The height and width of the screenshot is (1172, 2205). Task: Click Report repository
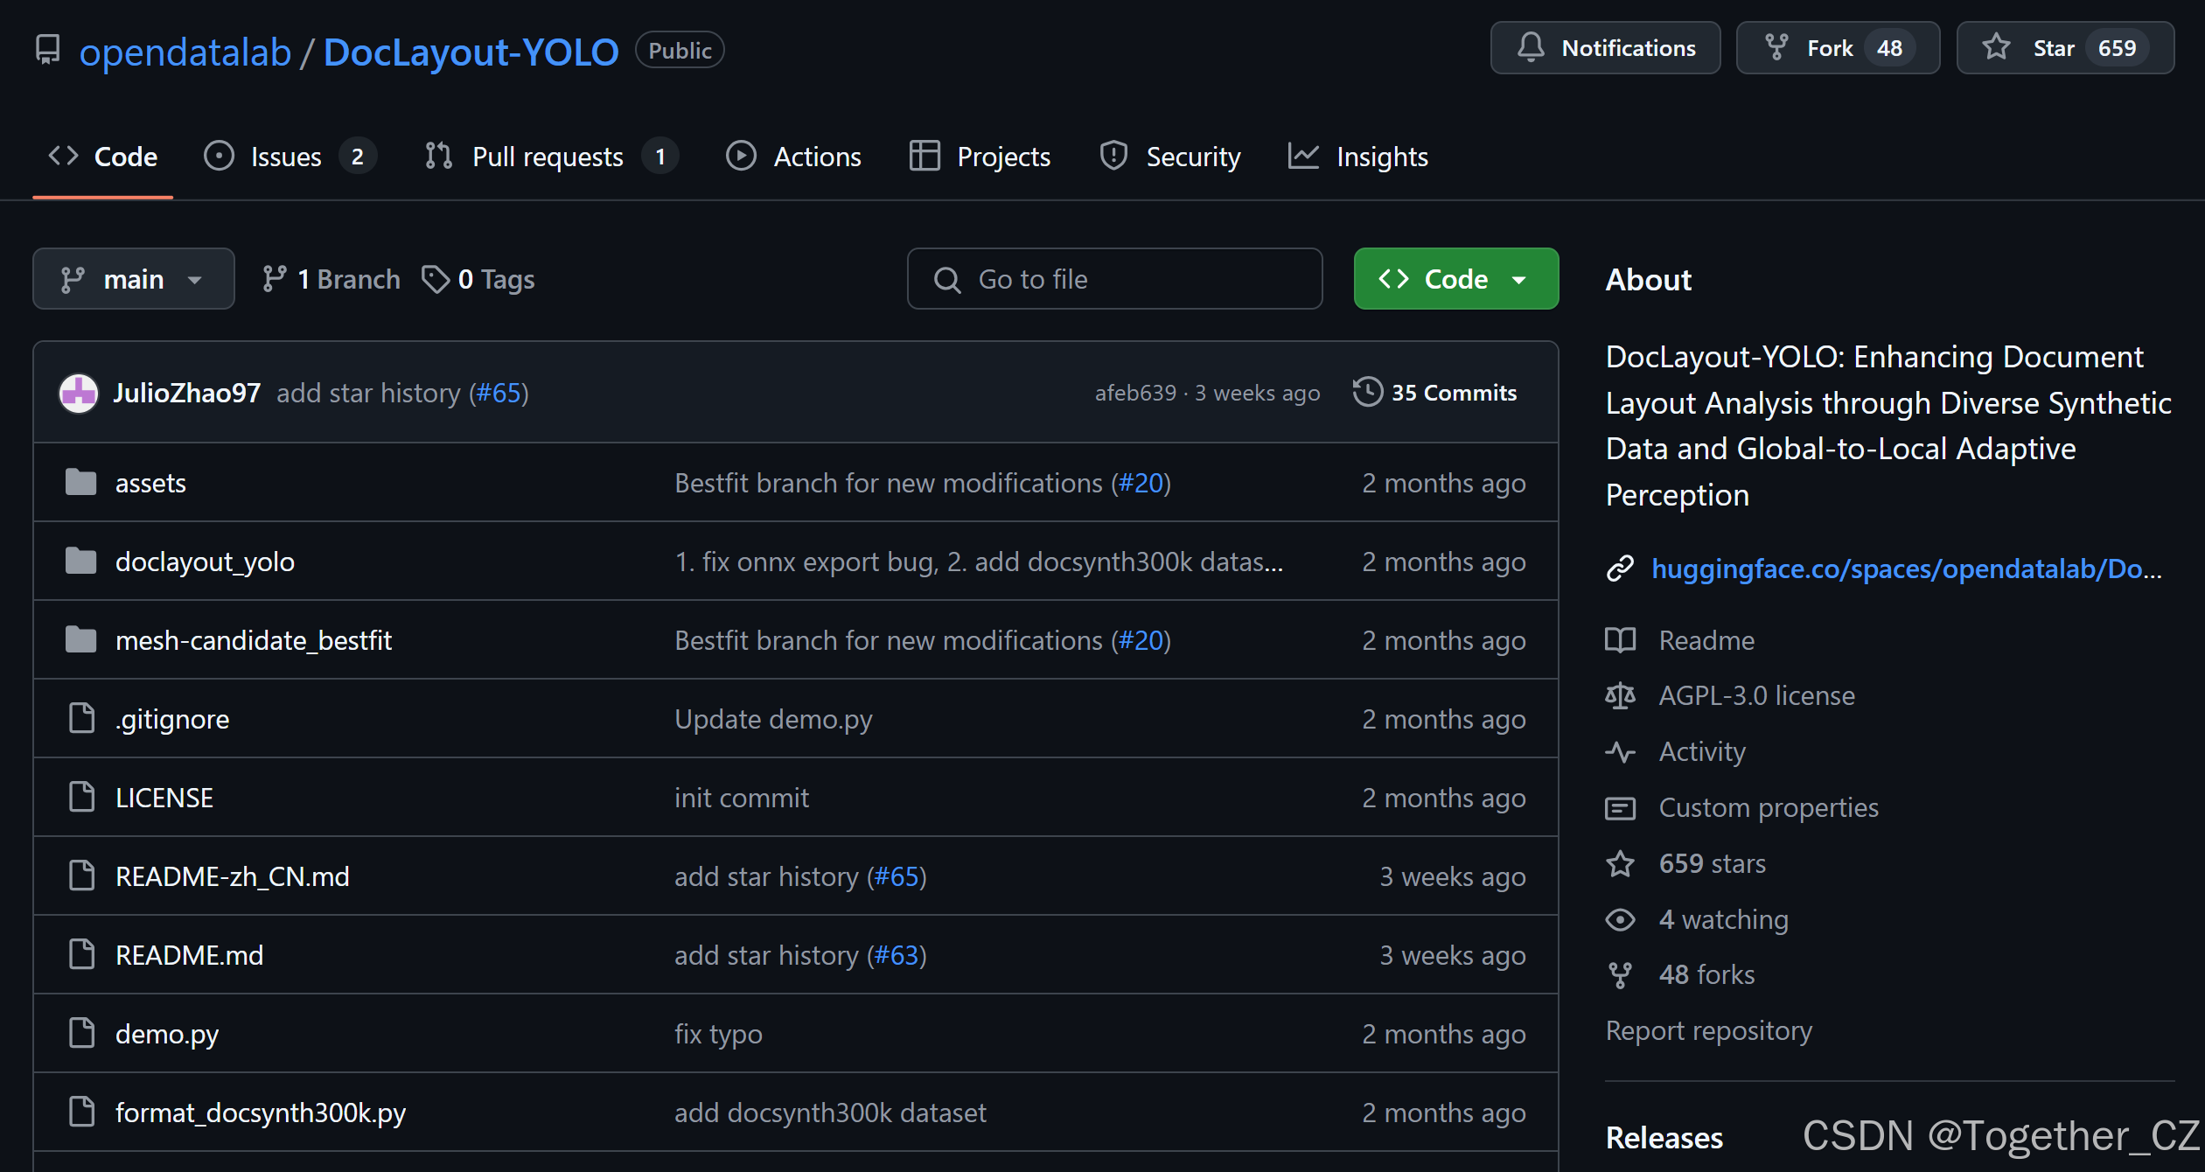(x=1708, y=1030)
